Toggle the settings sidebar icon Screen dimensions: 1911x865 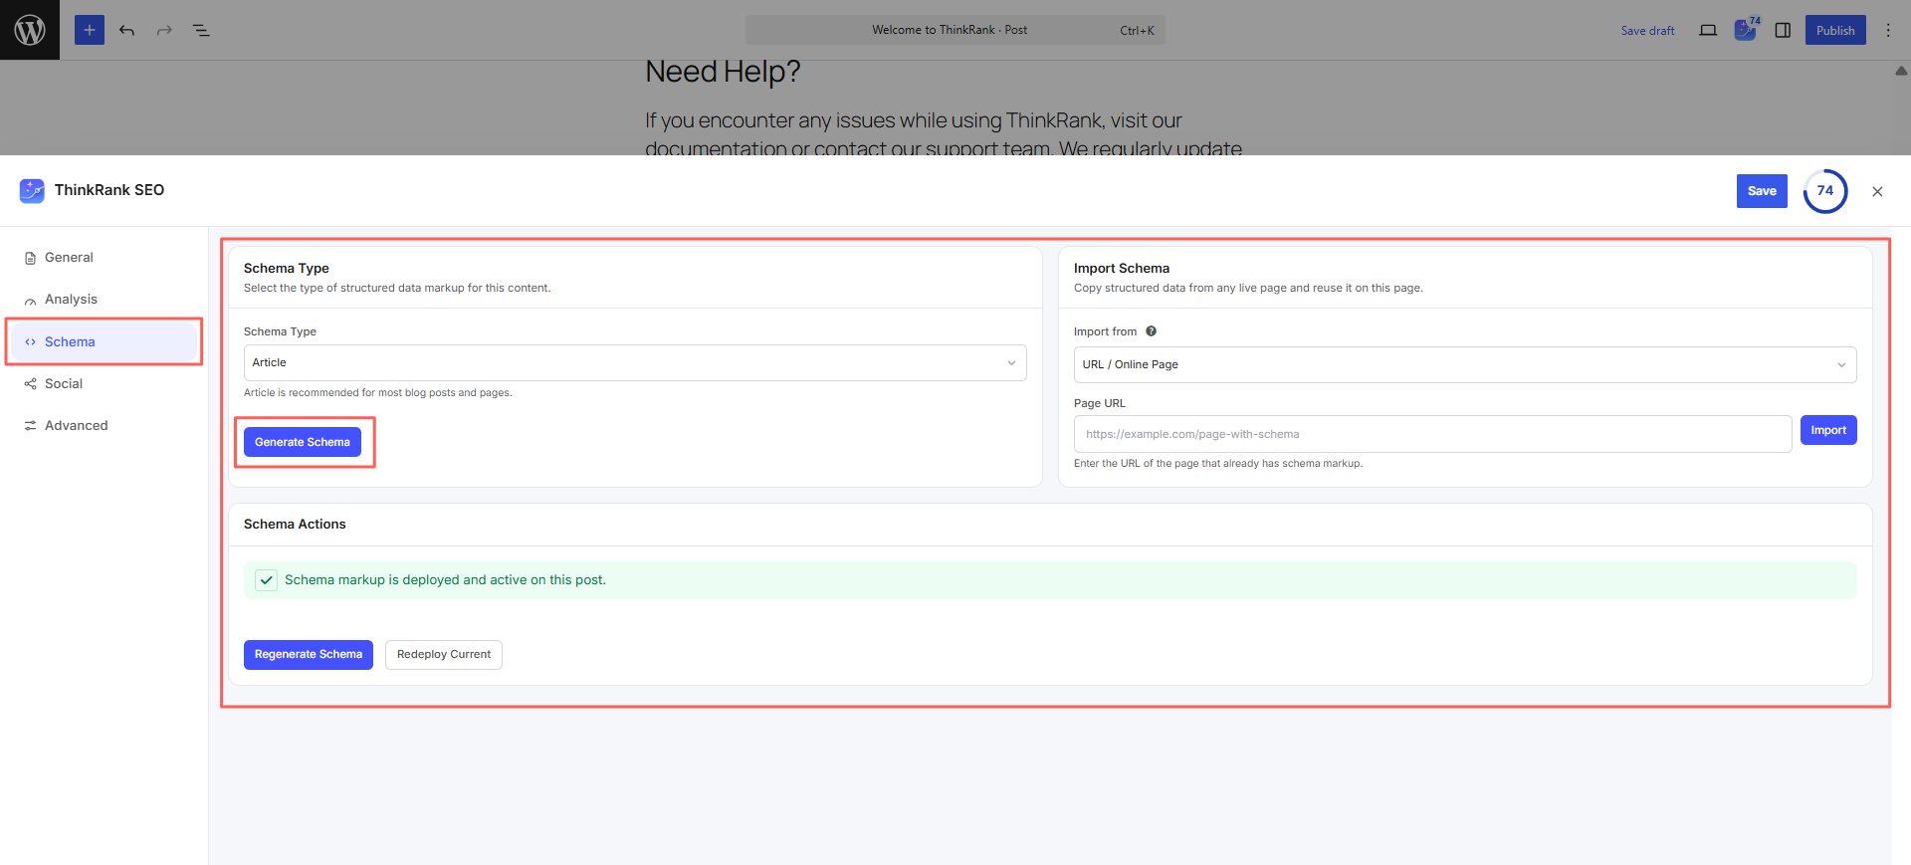tap(1783, 30)
